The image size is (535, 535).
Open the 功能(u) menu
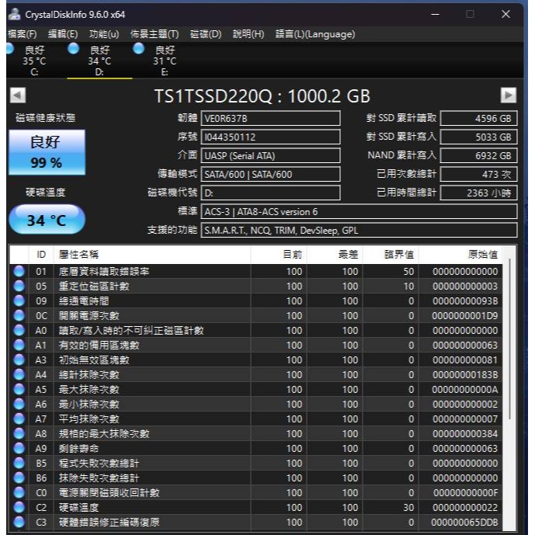104,34
